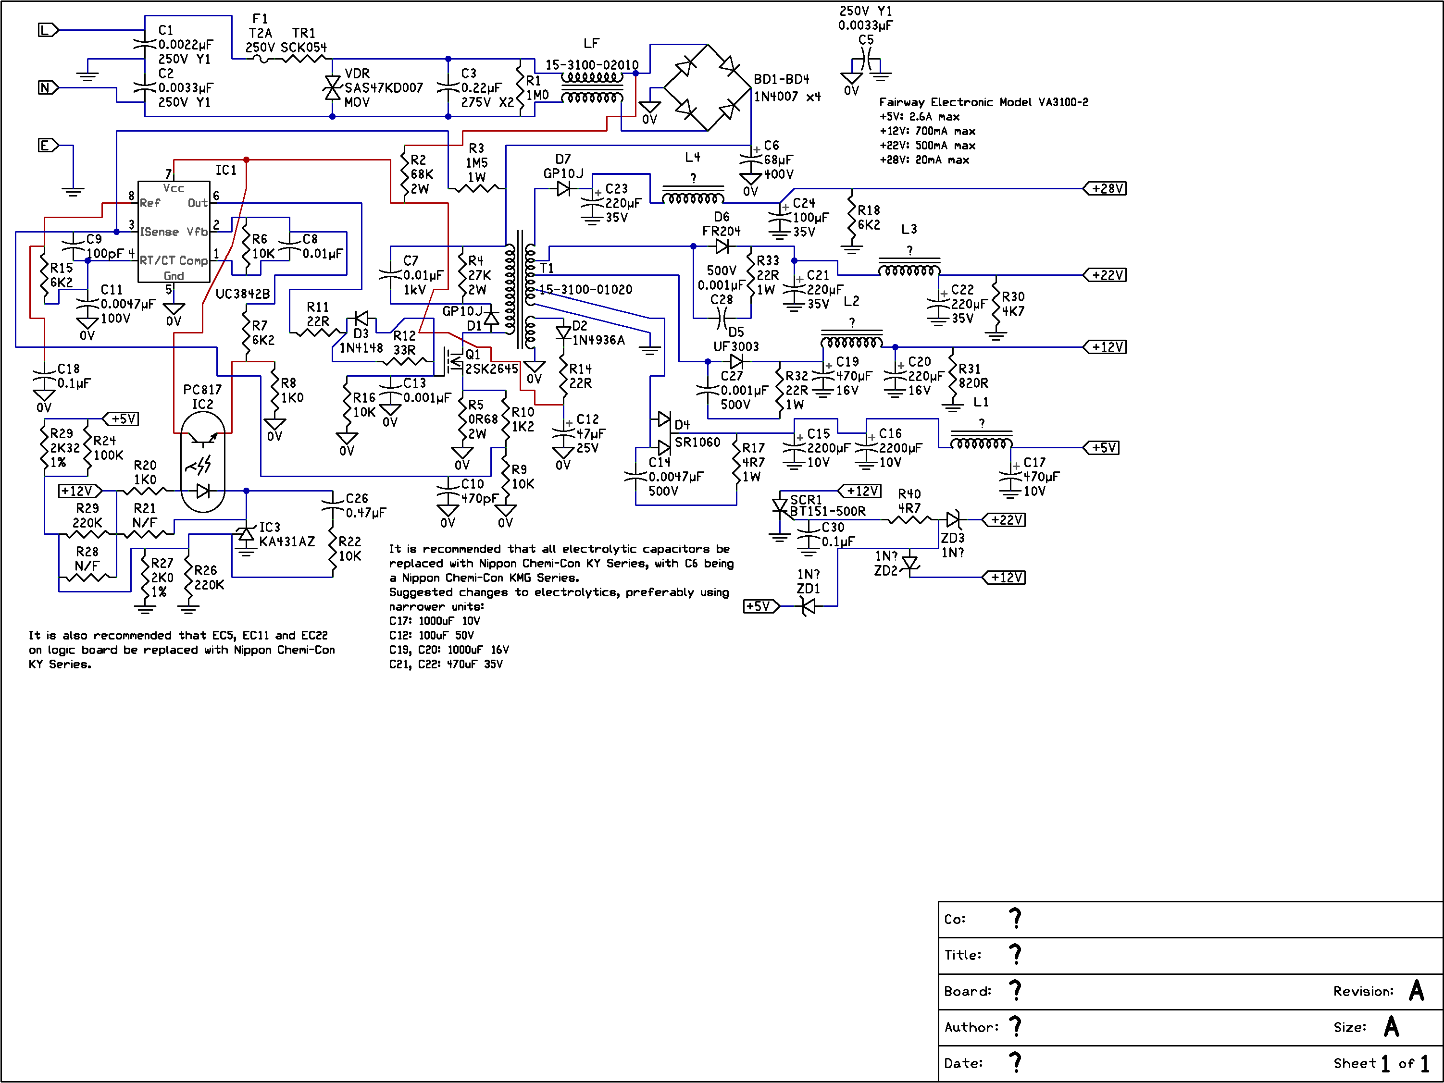Select the IC3 KA431AZ shunt regulator
The height and width of the screenshot is (1083, 1444).
click(x=246, y=535)
